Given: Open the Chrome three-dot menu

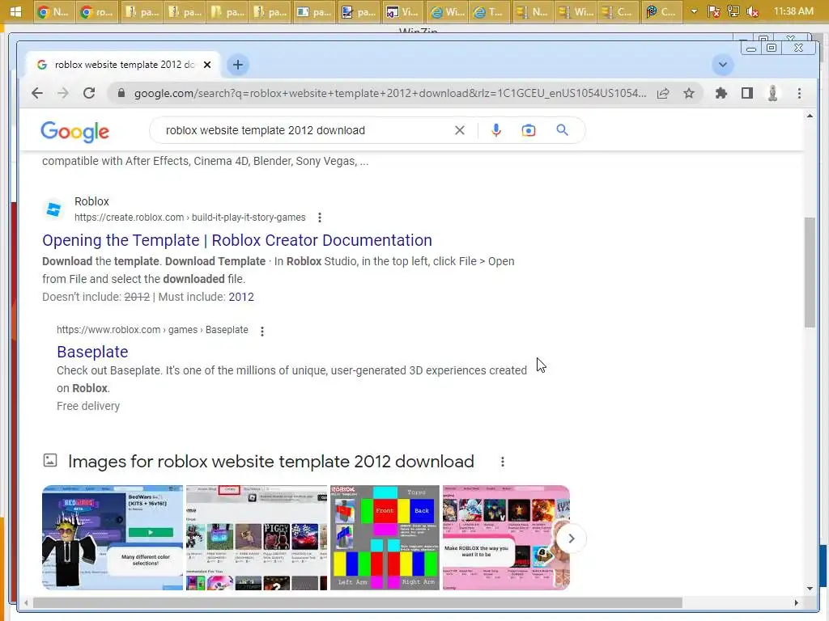Looking at the screenshot, I should pyautogui.click(x=799, y=93).
